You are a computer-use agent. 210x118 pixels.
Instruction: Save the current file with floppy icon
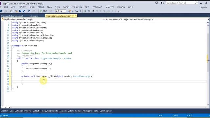20,11
